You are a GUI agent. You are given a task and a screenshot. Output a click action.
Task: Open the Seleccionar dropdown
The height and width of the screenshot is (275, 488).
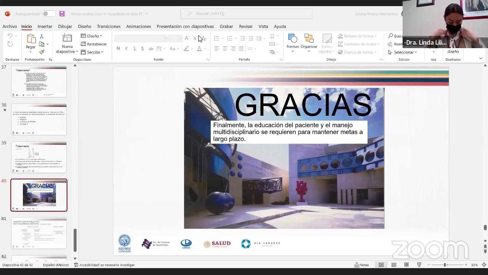(403, 52)
